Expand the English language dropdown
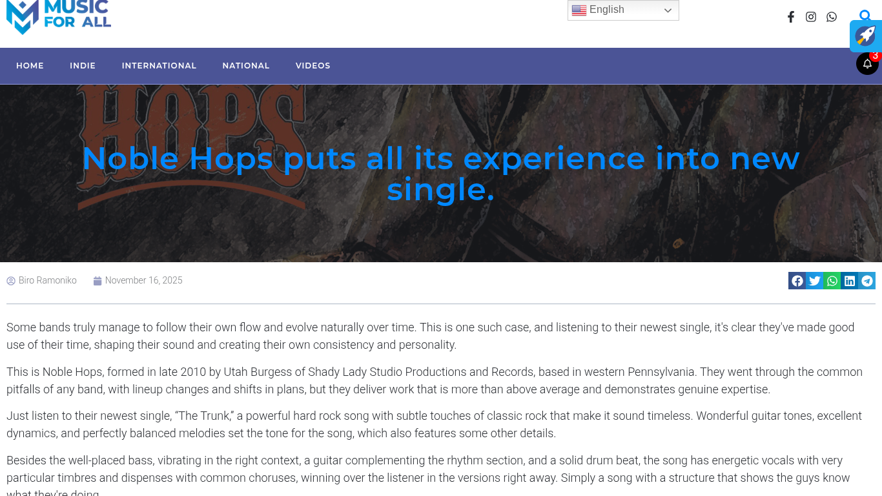This screenshot has height=496, width=882. pyautogui.click(x=623, y=10)
